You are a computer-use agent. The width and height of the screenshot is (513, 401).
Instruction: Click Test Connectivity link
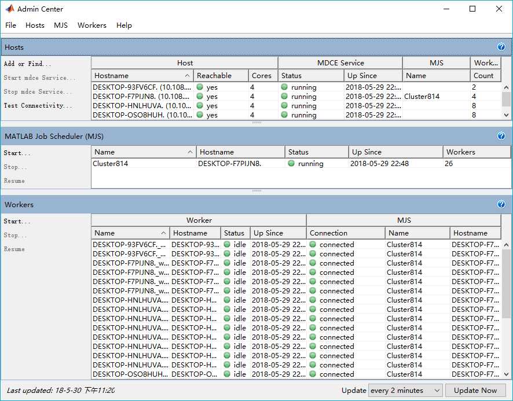tap(38, 106)
